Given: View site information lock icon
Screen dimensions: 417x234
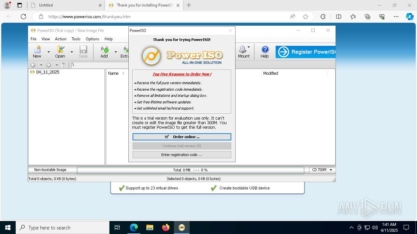Looking at the screenshot, I should tap(41, 17).
